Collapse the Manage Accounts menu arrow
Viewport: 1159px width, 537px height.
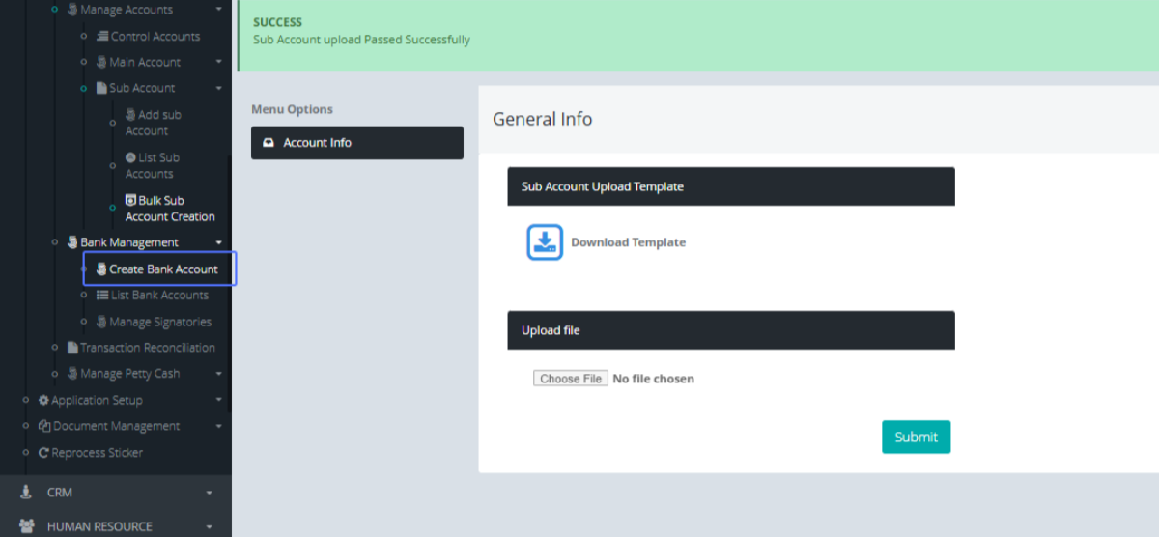point(219,10)
